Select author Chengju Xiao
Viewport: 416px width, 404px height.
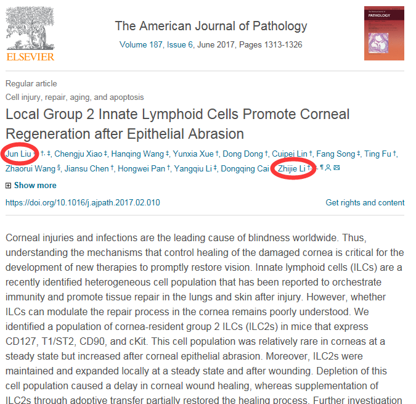pyautogui.click(x=78, y=154)
